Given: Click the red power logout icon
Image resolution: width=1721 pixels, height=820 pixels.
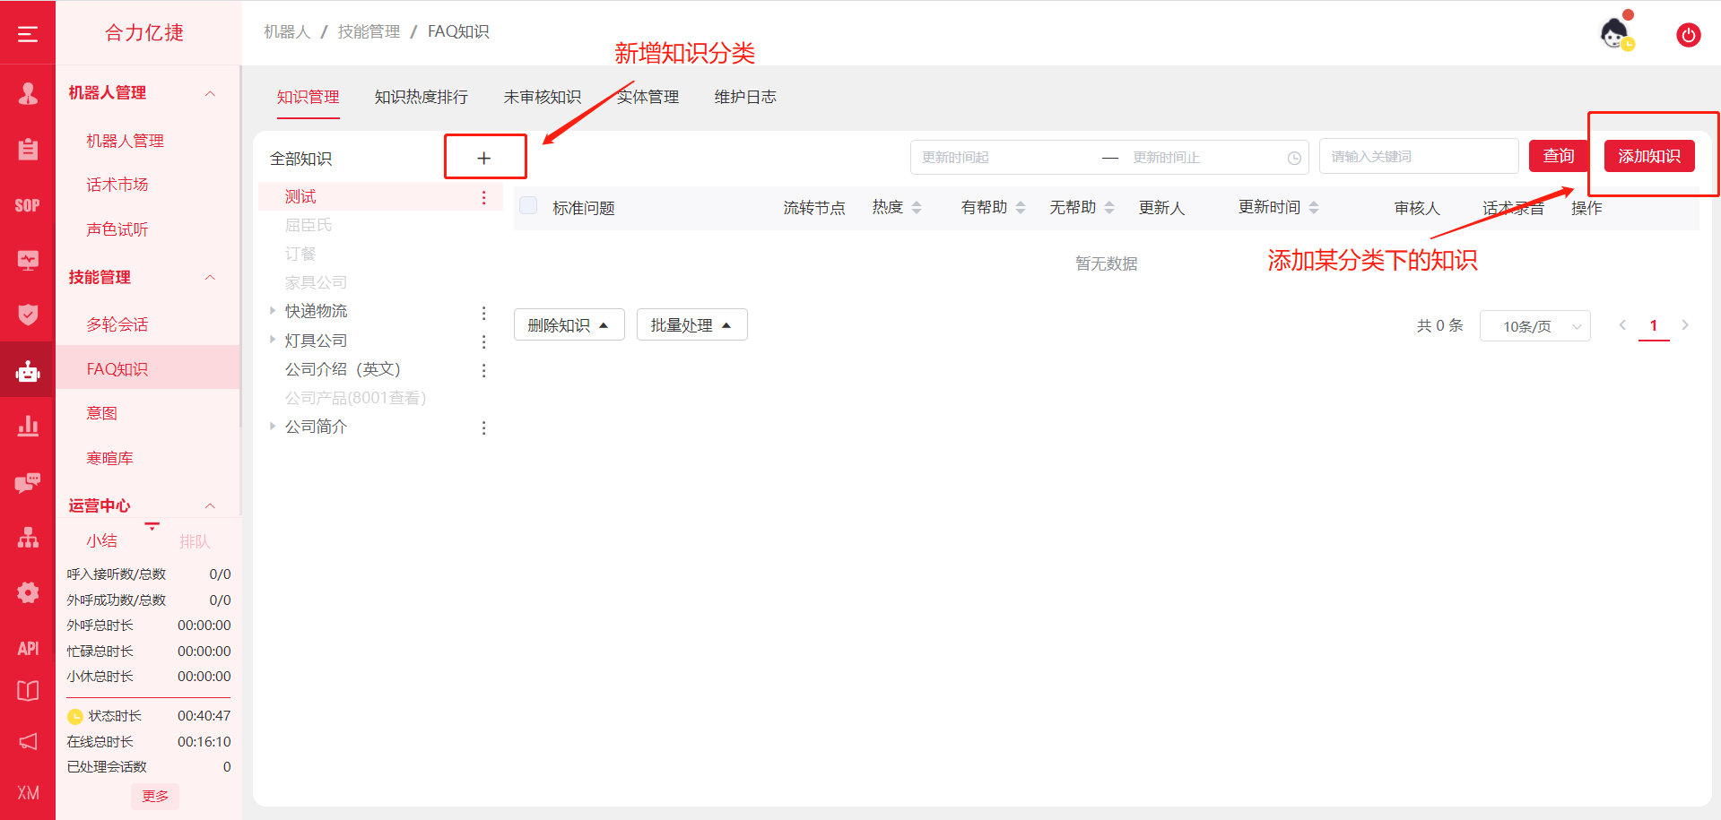Looking at the screenshot, I should pyautogui.click(x=1688, y=35).
